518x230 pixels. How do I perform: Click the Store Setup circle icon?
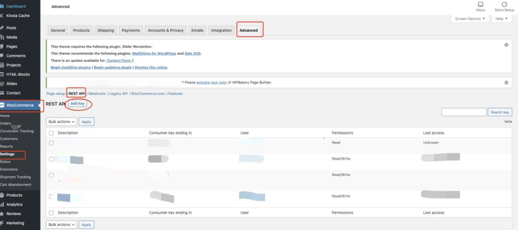point(504,4)
